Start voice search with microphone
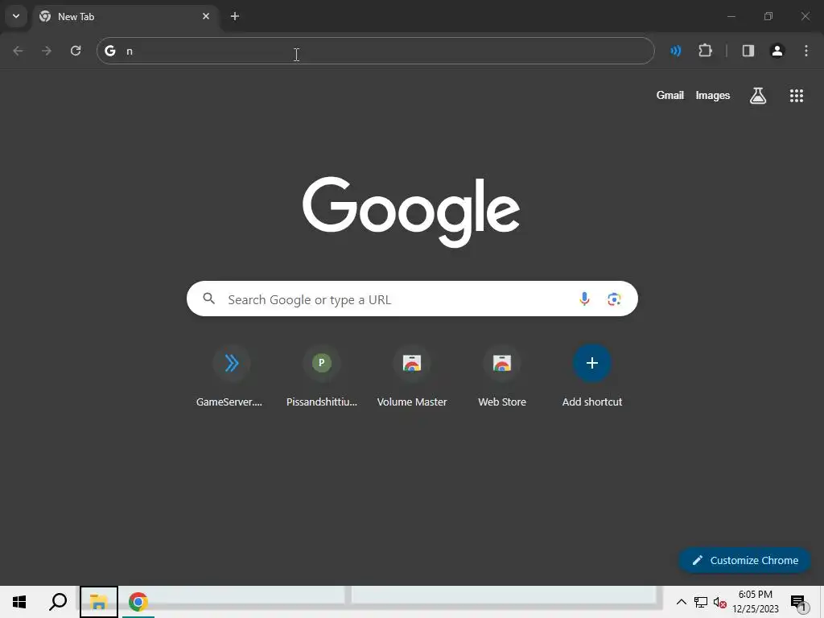The height and width of the screenshot is (618, 824). pos(584,299)
